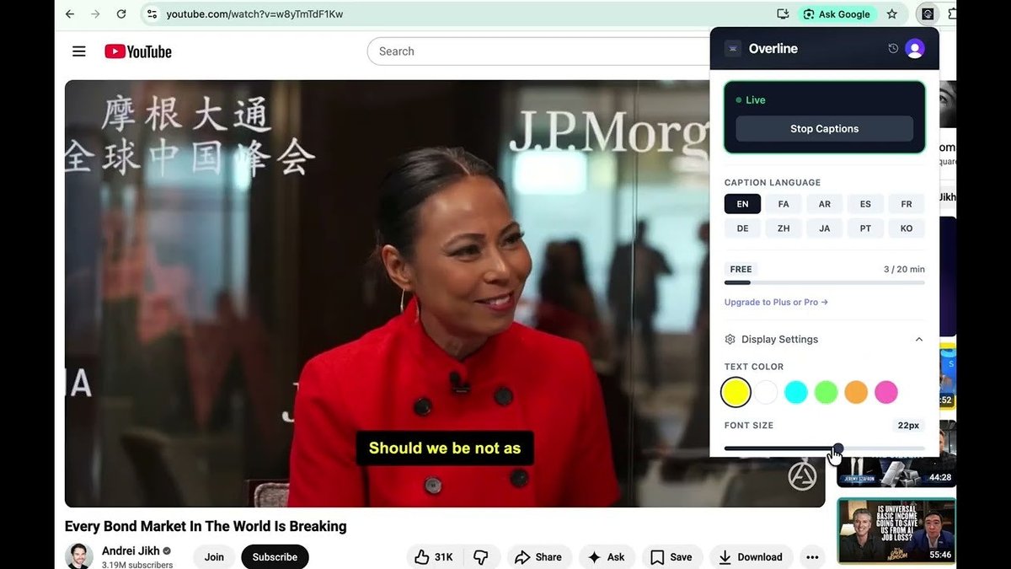Viewport: 1011px width, 569px height.
Task: Choose the cyan text color swatch
Action: [x=796, y=392]
